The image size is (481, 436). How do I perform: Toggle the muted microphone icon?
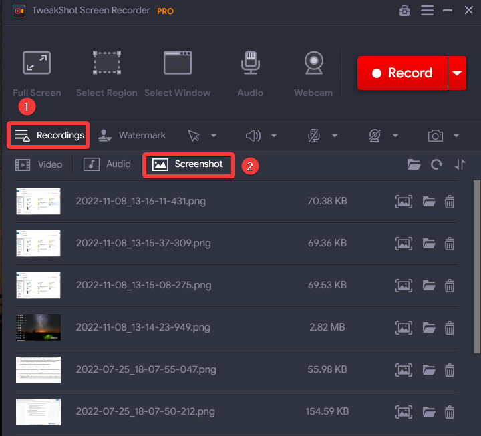coord(314,136)
